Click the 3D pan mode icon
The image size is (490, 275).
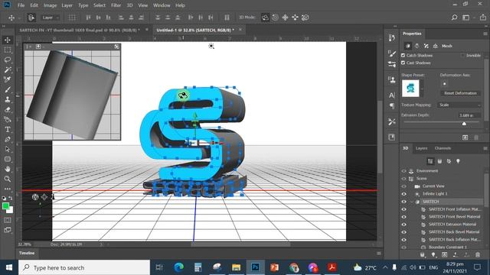coord(285,18)
